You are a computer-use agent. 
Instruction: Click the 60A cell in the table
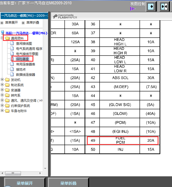pyautogui.click(x=75, y=33)
